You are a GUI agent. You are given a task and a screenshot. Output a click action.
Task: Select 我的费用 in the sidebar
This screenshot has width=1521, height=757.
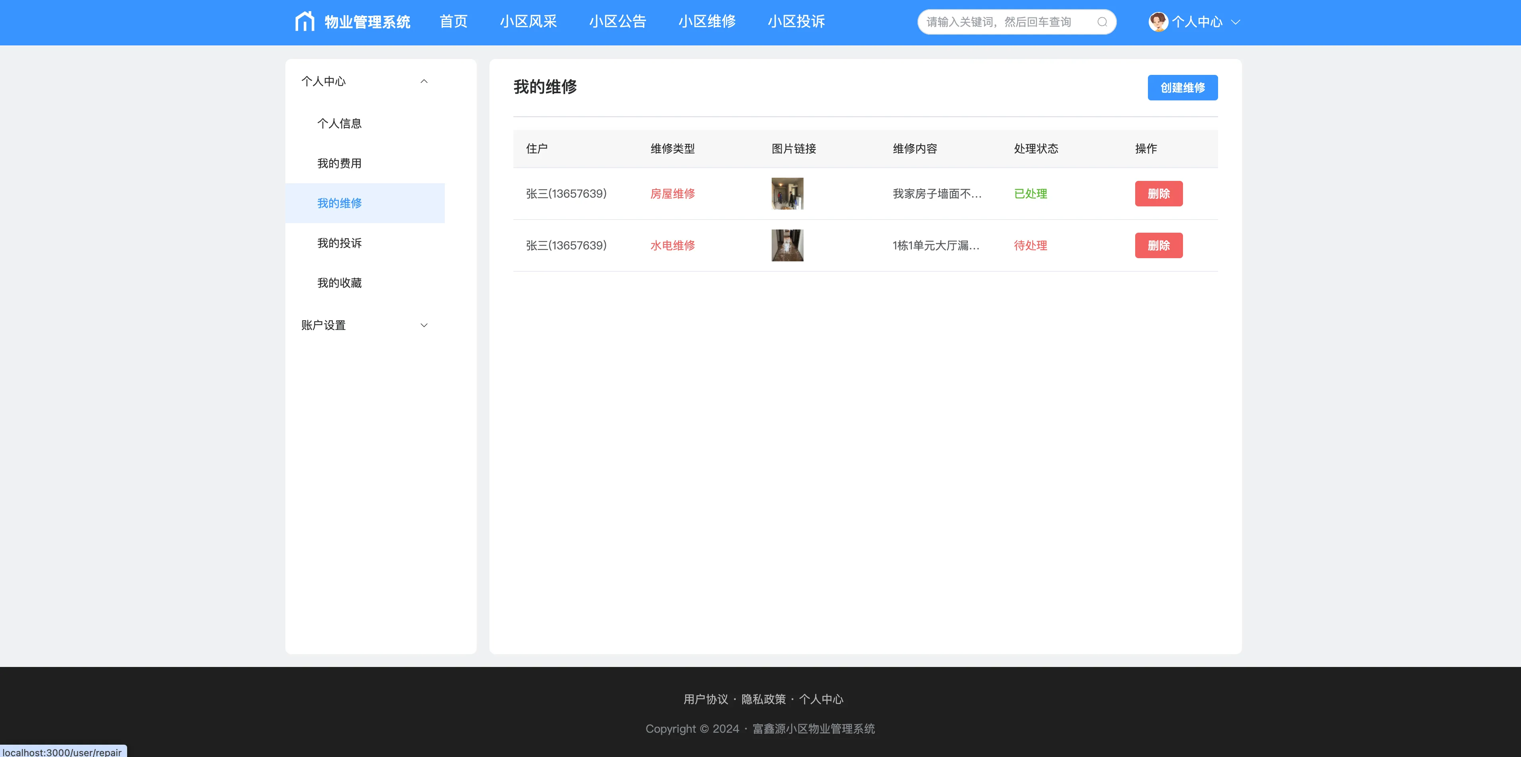tap(340, 163)
